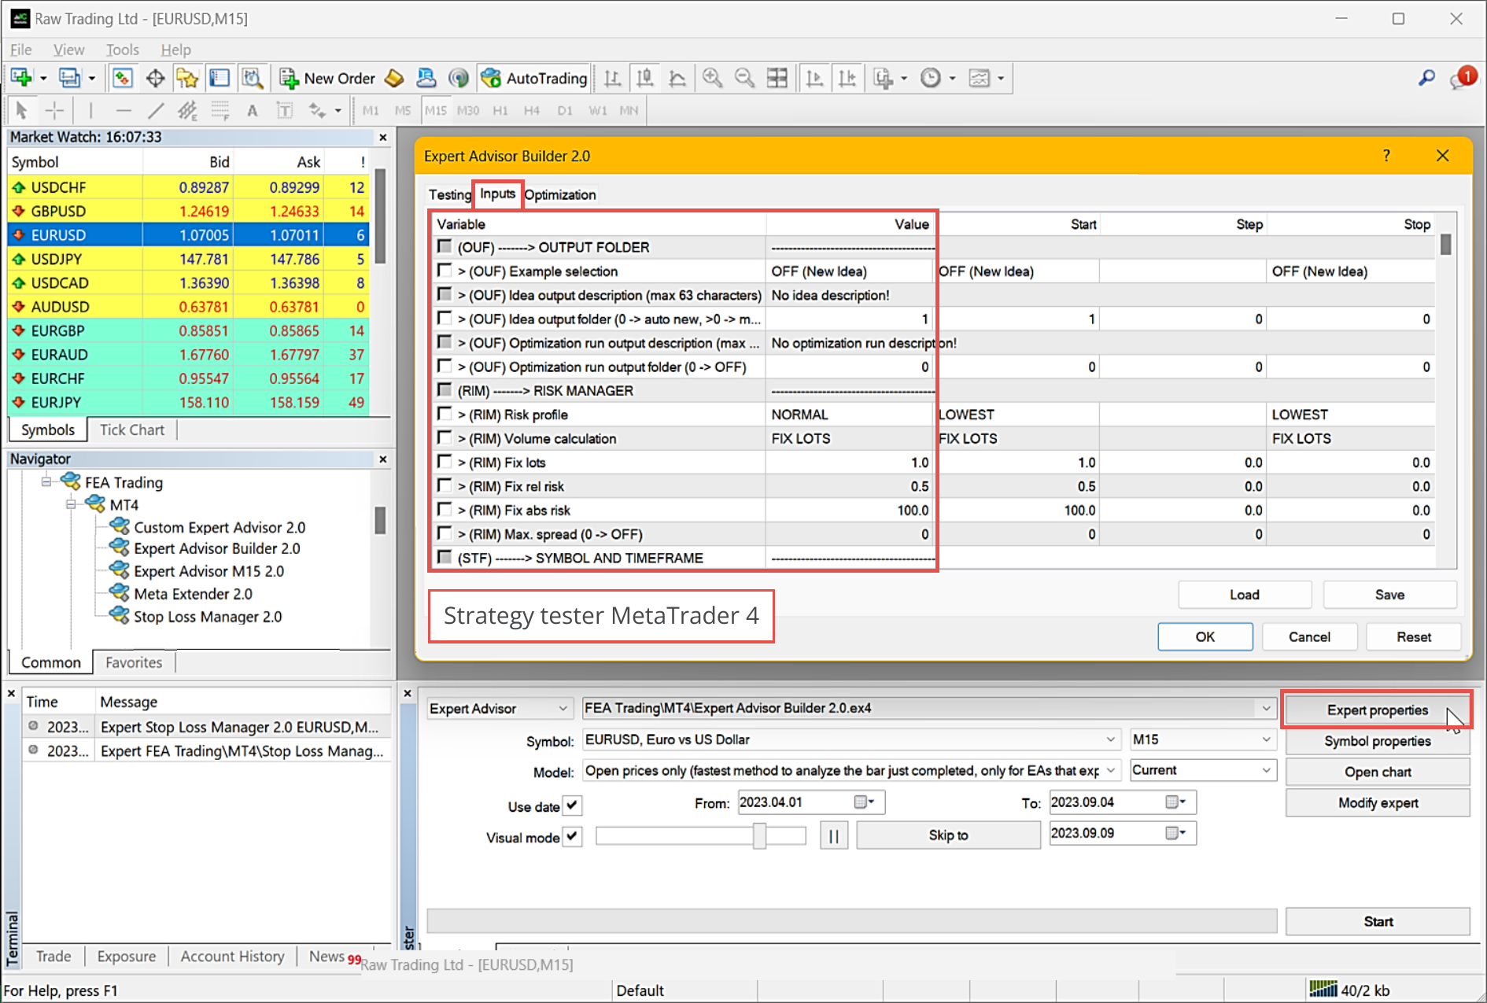Select the text label A tool
The image size is (1487, 1003).
253,110
